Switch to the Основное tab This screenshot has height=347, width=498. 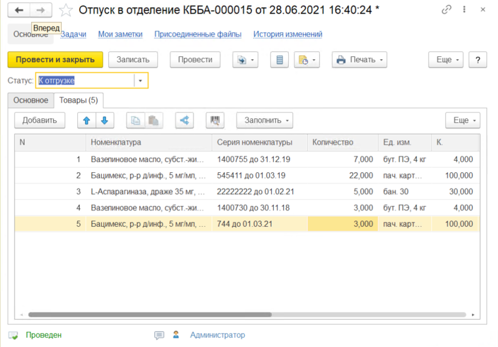coord(31,100)
